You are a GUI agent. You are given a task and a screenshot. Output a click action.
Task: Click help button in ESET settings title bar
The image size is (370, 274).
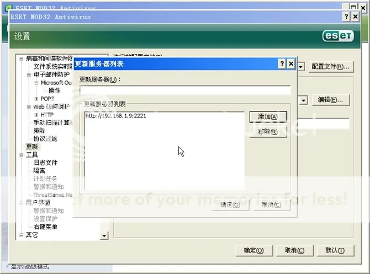point(346,17)
